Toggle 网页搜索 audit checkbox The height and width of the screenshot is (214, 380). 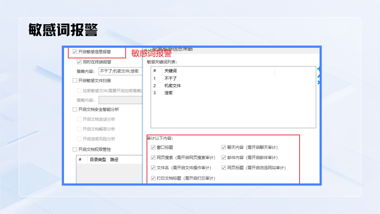(153, 158)
